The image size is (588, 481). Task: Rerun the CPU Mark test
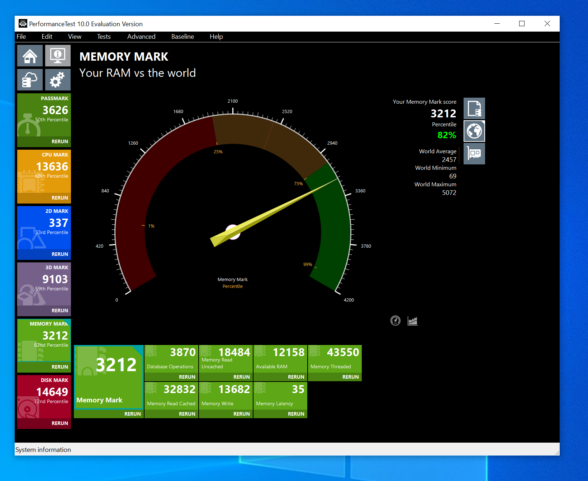60,198
